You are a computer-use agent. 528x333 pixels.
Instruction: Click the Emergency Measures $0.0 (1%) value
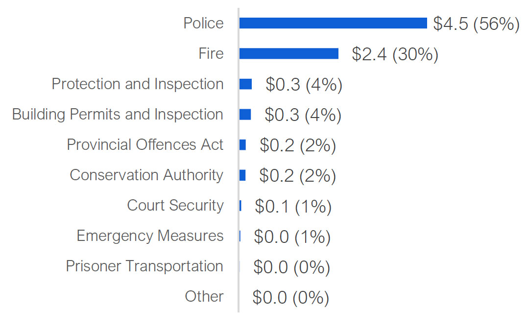pyautogui.click(x=292, y=237)
